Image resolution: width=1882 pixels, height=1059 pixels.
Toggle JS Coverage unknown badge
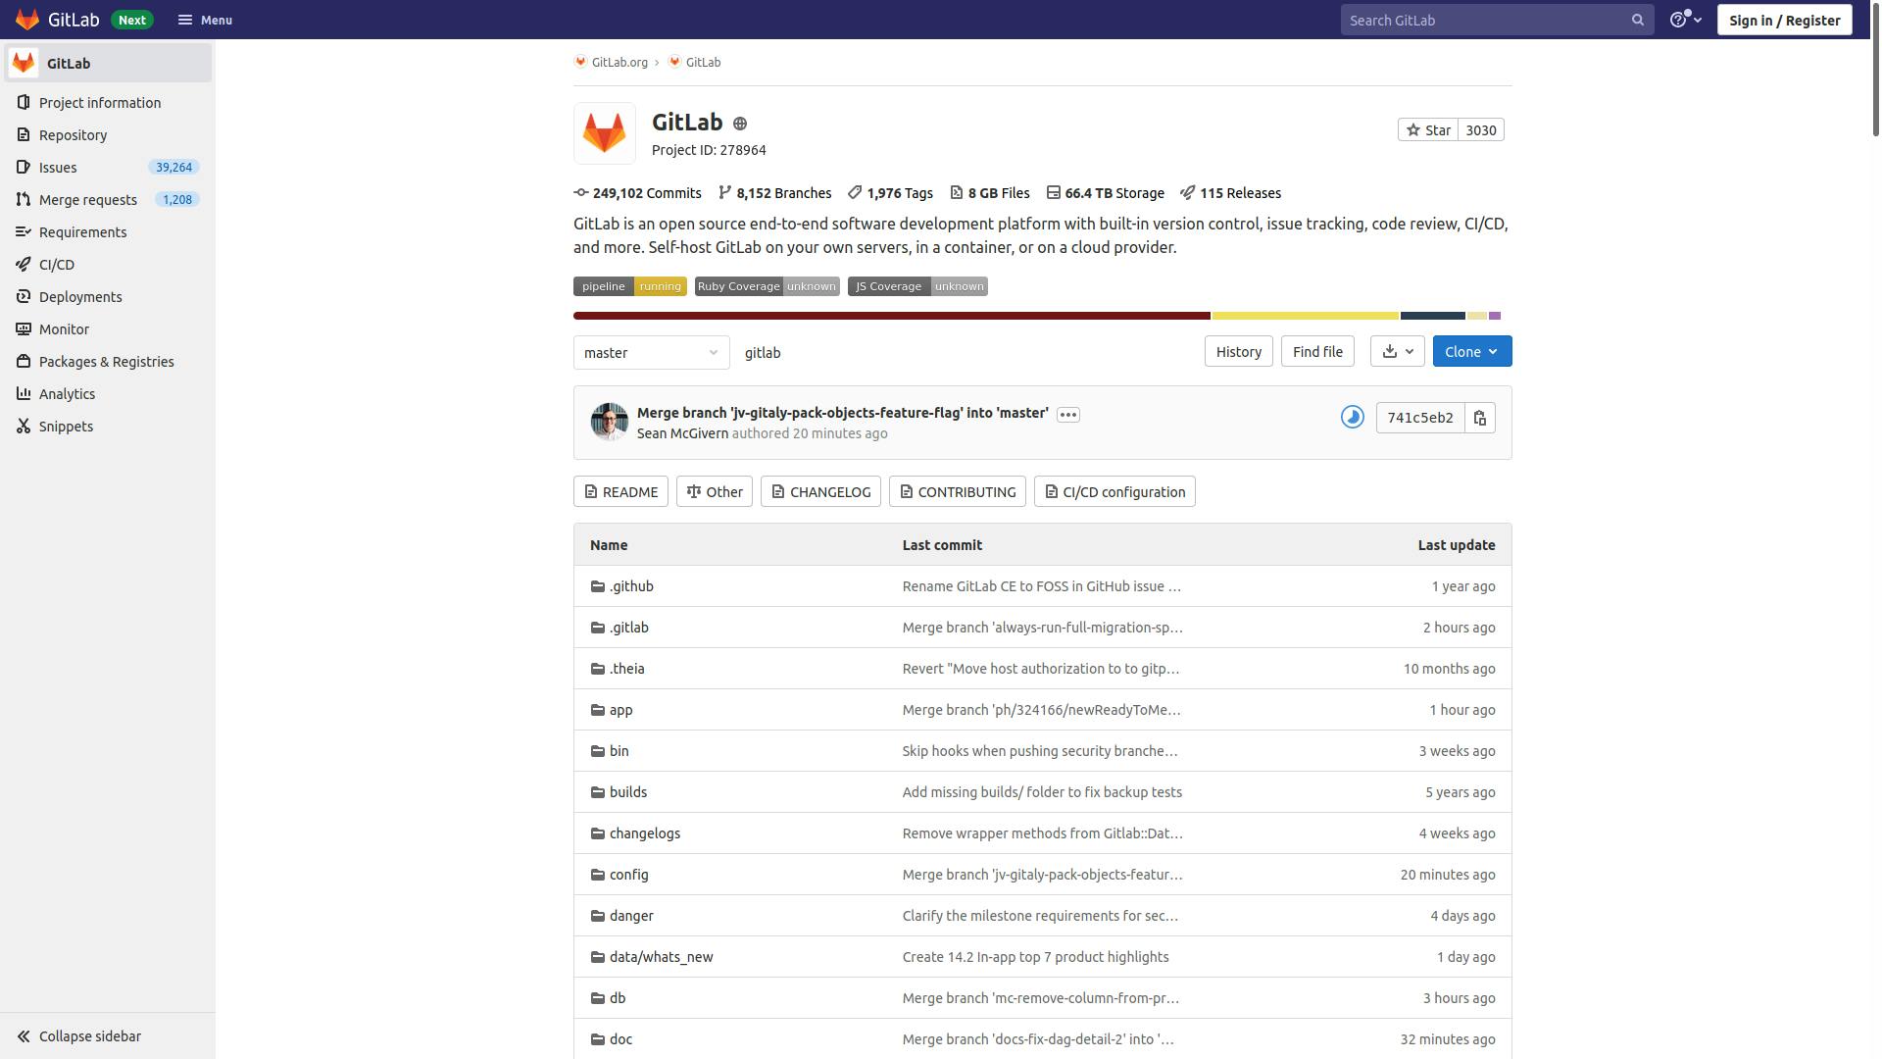[917, 284]
